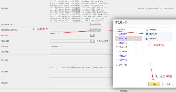176x92 pixels.
Task: Expand the 师资队伍 submenu arrow
Action: click(x=137, y=43)
